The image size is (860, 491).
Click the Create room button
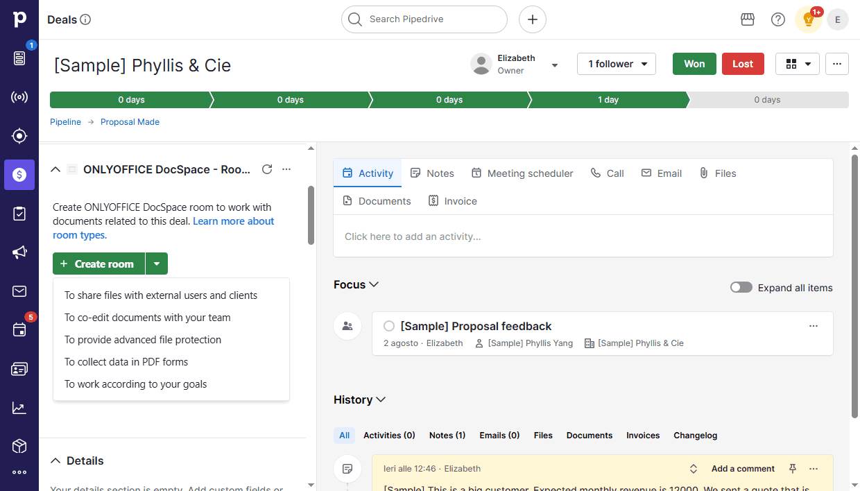[98, 264]
